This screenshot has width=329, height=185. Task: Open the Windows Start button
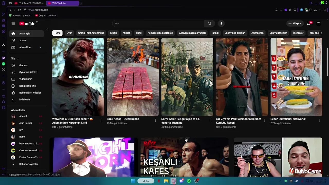133,181
